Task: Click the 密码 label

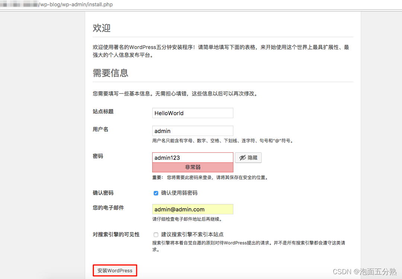Action: click(x=98, y=156)
